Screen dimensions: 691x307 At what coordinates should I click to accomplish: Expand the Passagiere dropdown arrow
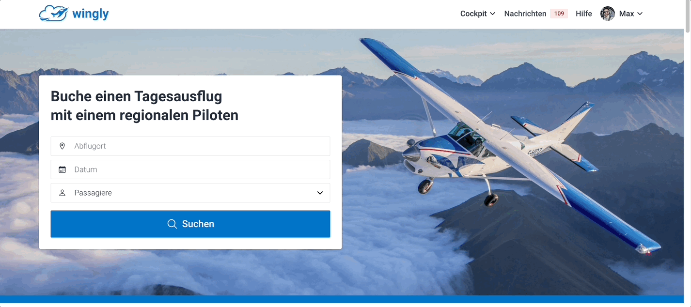(320, 193)
